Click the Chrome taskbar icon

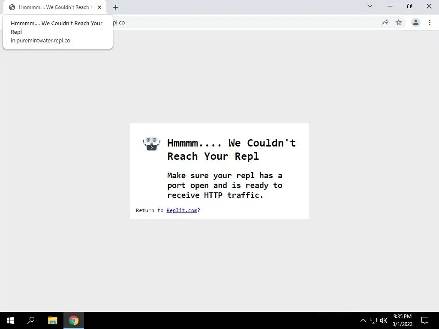74,320
